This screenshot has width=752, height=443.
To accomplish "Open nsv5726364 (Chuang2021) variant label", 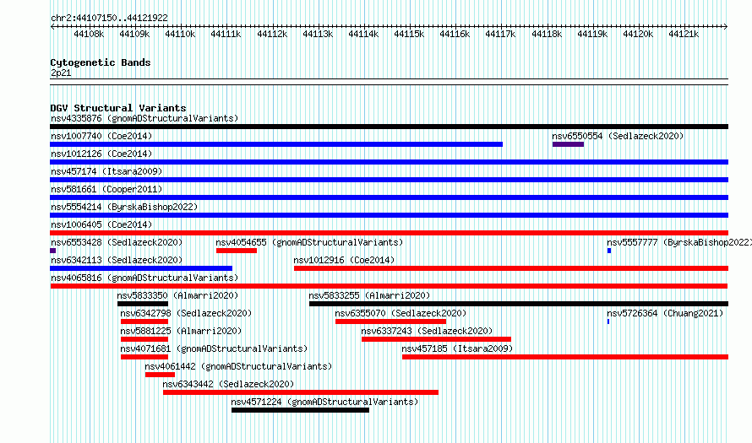I will [665, 313].
